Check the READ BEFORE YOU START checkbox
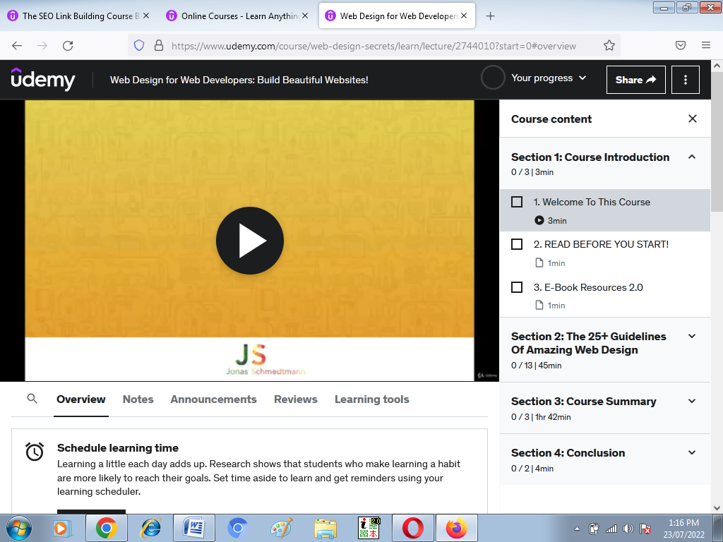Viewport: 723px width, 542px height. tap(517, 244)
